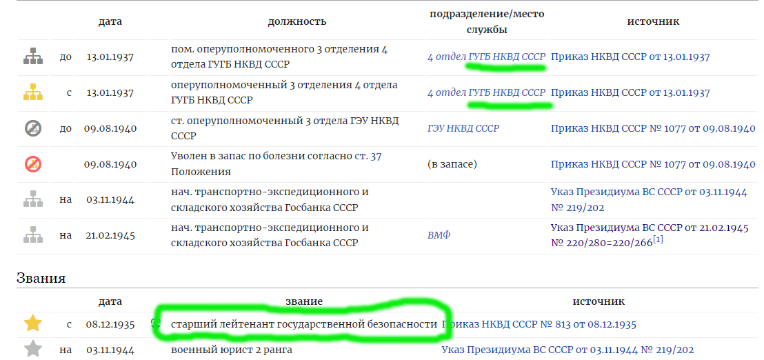Click the gray hierarchy icon dated 21.02.1945
This screenshot has width=764, height=360.
[33, 236]
